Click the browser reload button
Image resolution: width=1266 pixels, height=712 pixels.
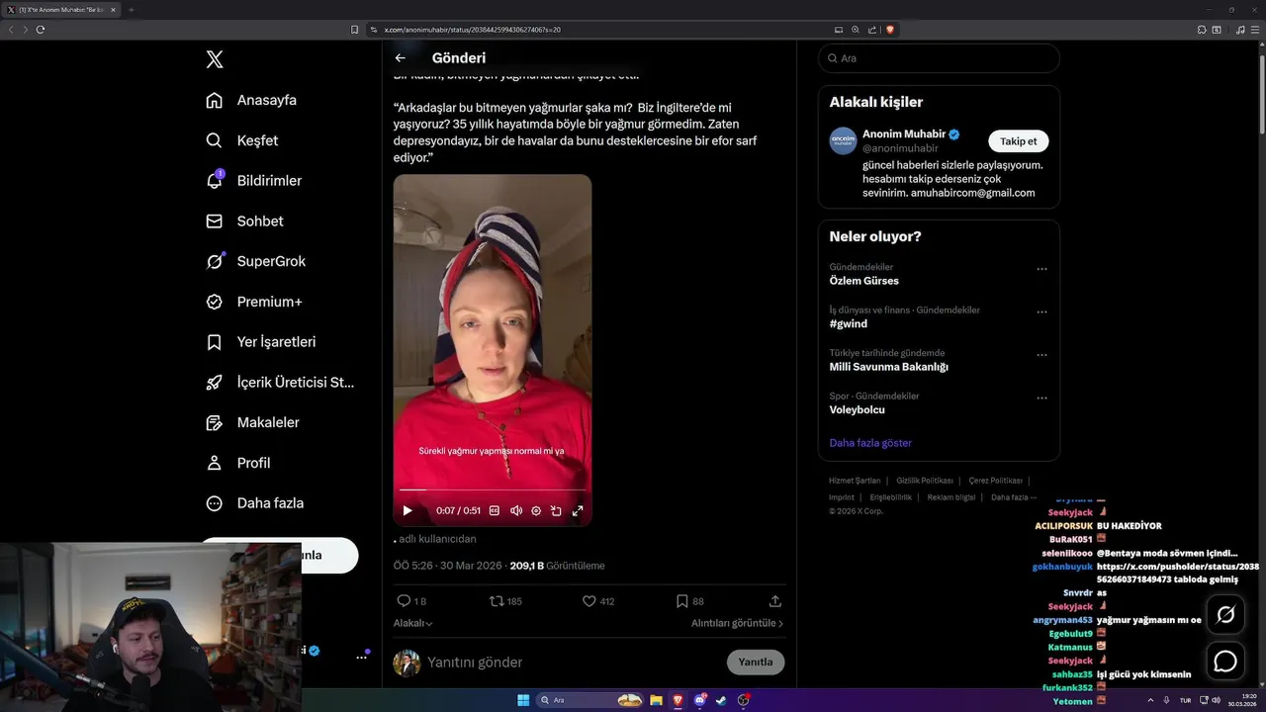click(x=41, y=30)
